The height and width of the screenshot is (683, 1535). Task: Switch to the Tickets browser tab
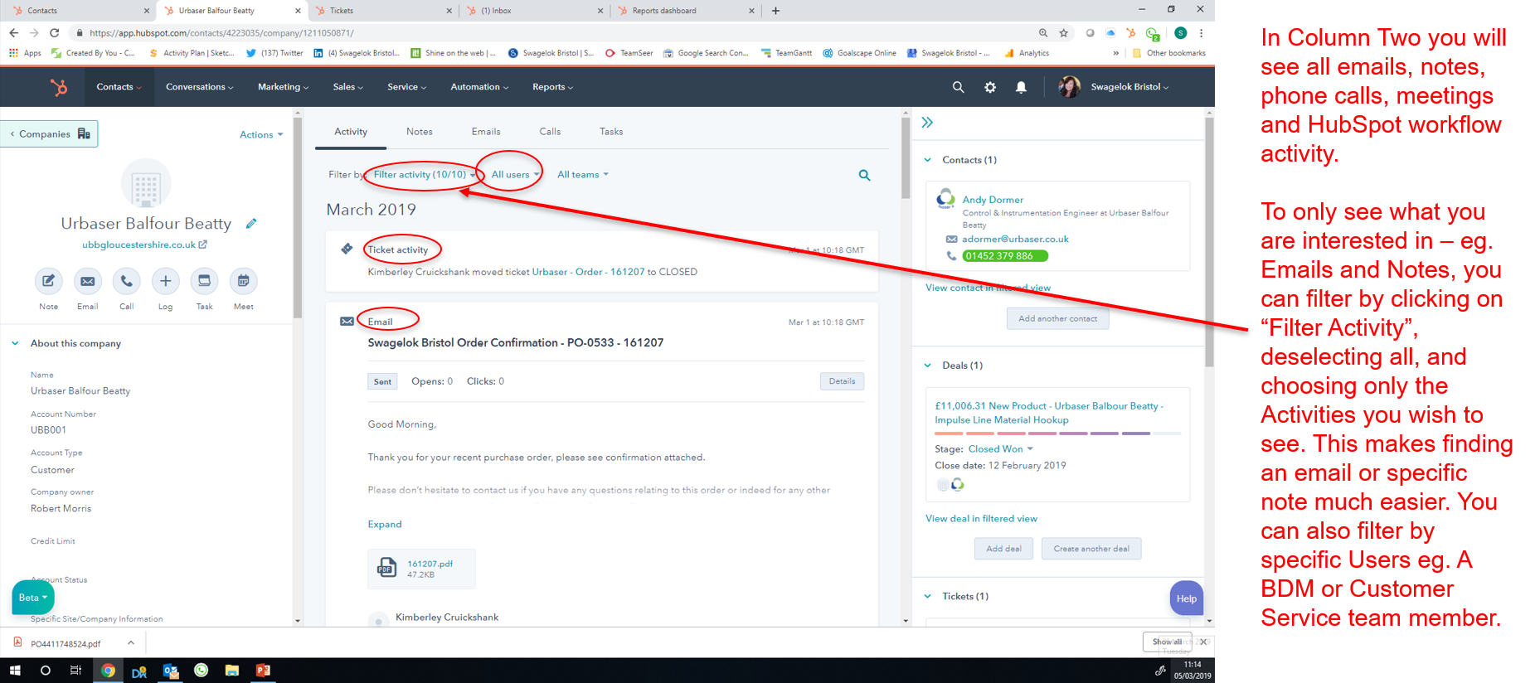tap(382, 11)
